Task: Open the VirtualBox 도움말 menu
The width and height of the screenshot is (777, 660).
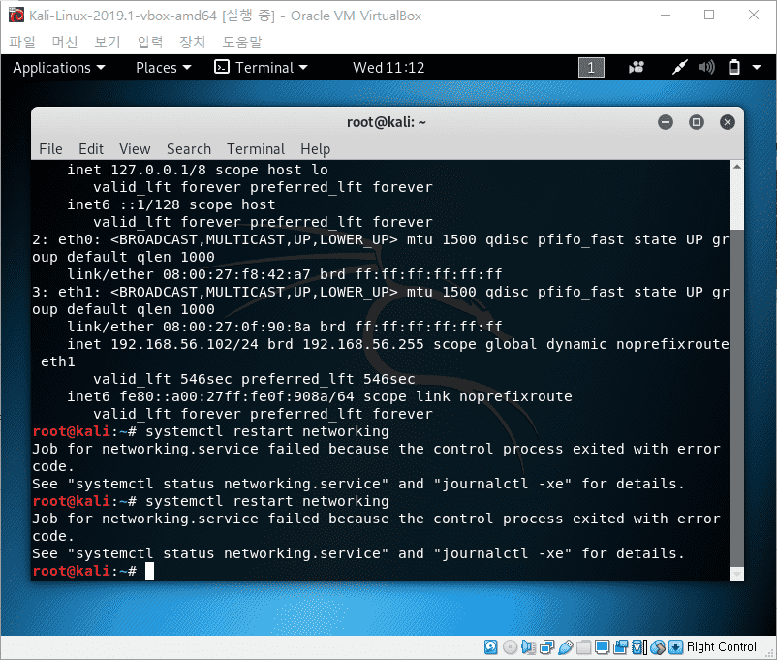Action: 242,42
